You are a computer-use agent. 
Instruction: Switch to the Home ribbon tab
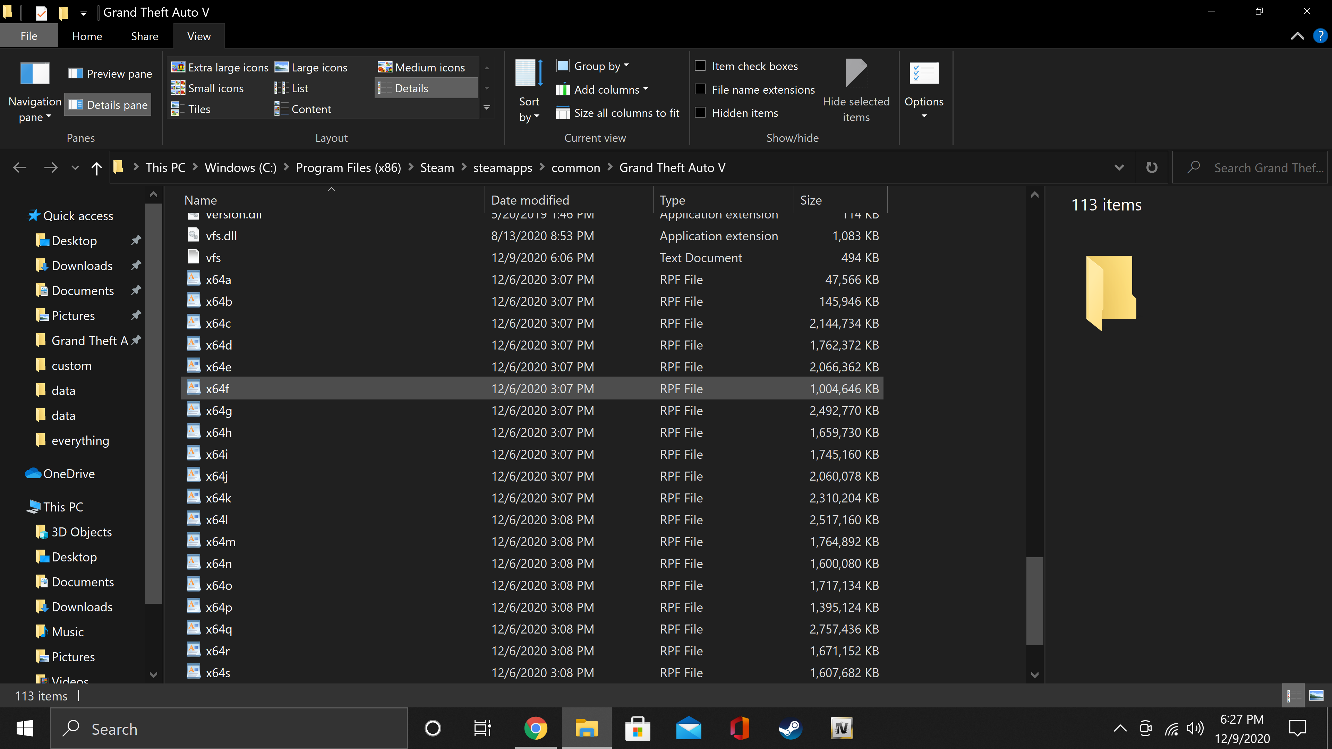pyautogui.click(x=87, y=36)
